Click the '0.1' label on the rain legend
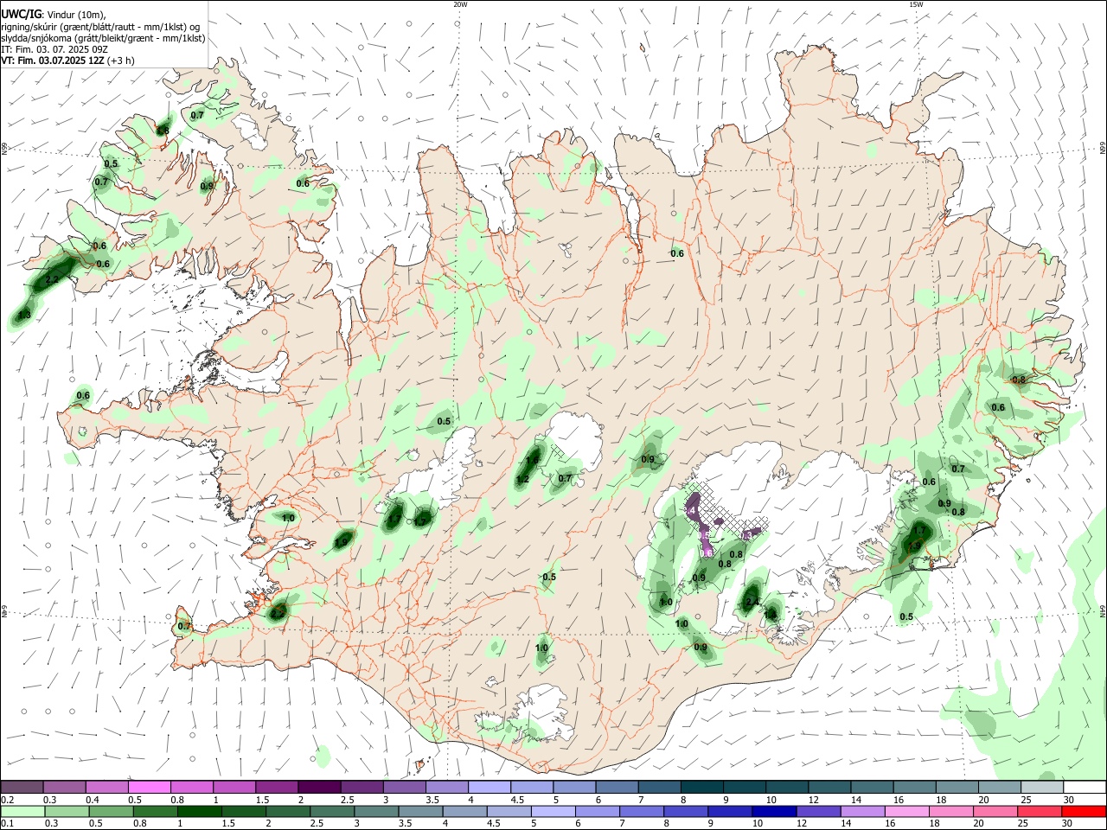 pyautogui.click(x=9, y=825)
